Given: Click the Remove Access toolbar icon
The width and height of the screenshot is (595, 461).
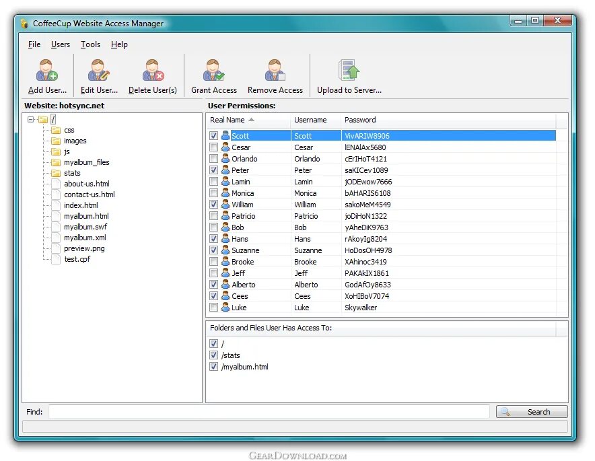Looking at the screenshot, I should (275, 71).
